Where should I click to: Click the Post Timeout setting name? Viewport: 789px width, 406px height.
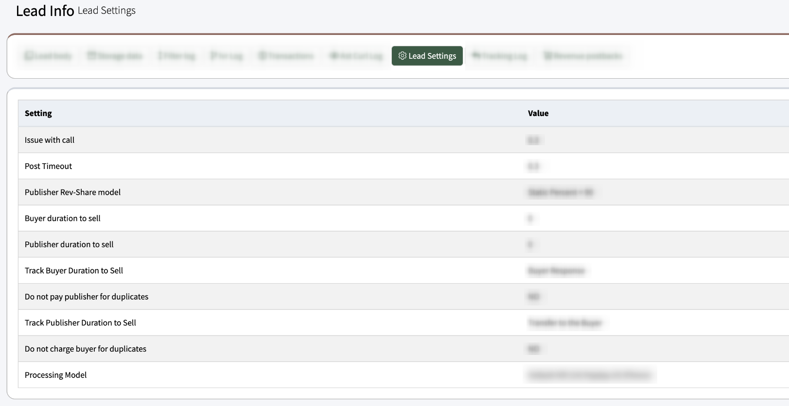[x=48, y=166]
